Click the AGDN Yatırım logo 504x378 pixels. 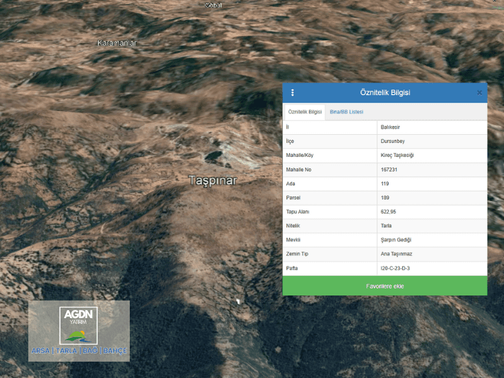click(79, 331)
